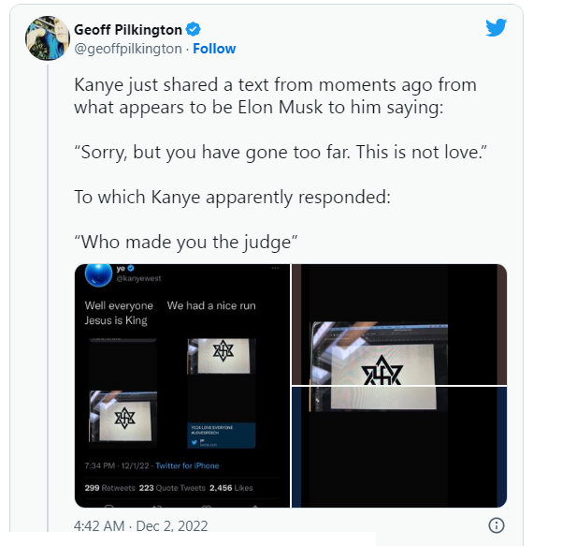Click the 299 Retweets count
This screenshot has height=546, width=562.
click(x=109, y=488)
